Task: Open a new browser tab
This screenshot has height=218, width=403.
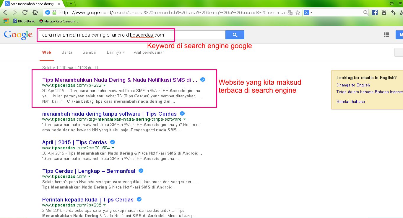Action: click(x=71, y=4)
